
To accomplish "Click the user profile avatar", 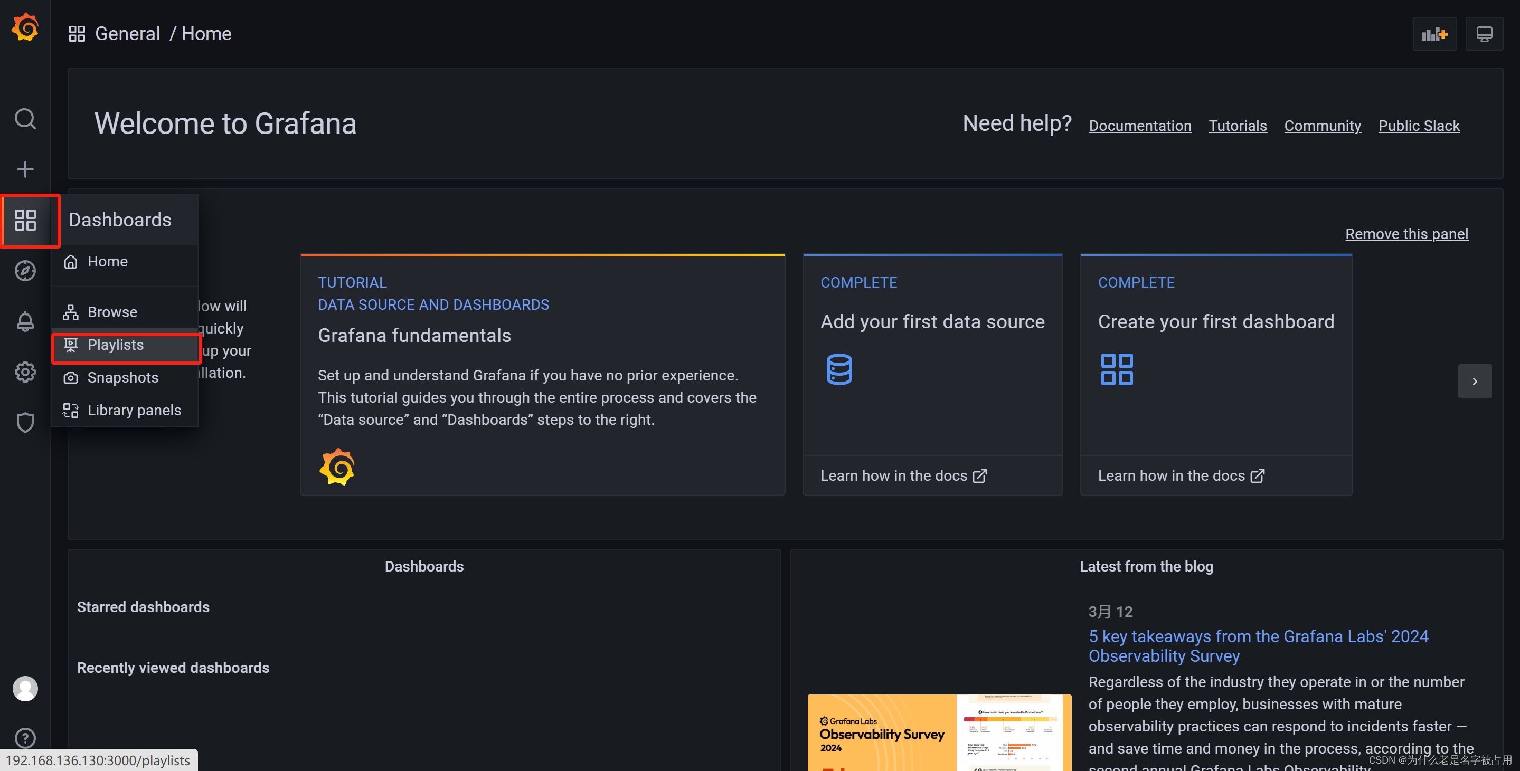I will (25, 689).
